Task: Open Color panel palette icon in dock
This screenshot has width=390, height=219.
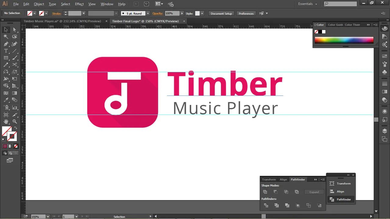Action: [x=385, y=29]
